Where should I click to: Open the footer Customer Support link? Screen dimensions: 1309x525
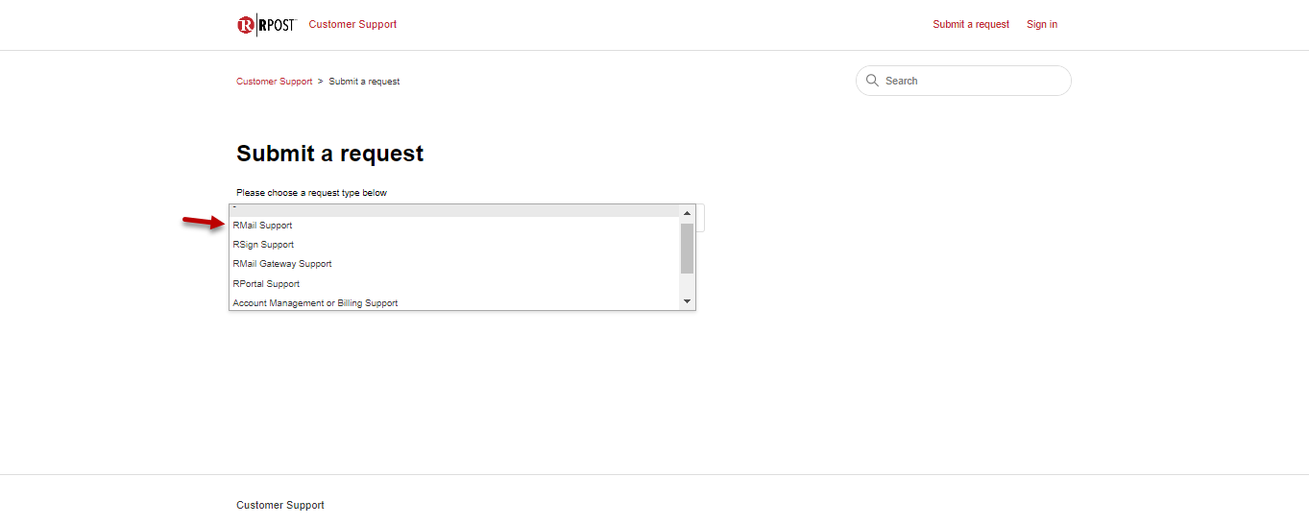point(280,505)
